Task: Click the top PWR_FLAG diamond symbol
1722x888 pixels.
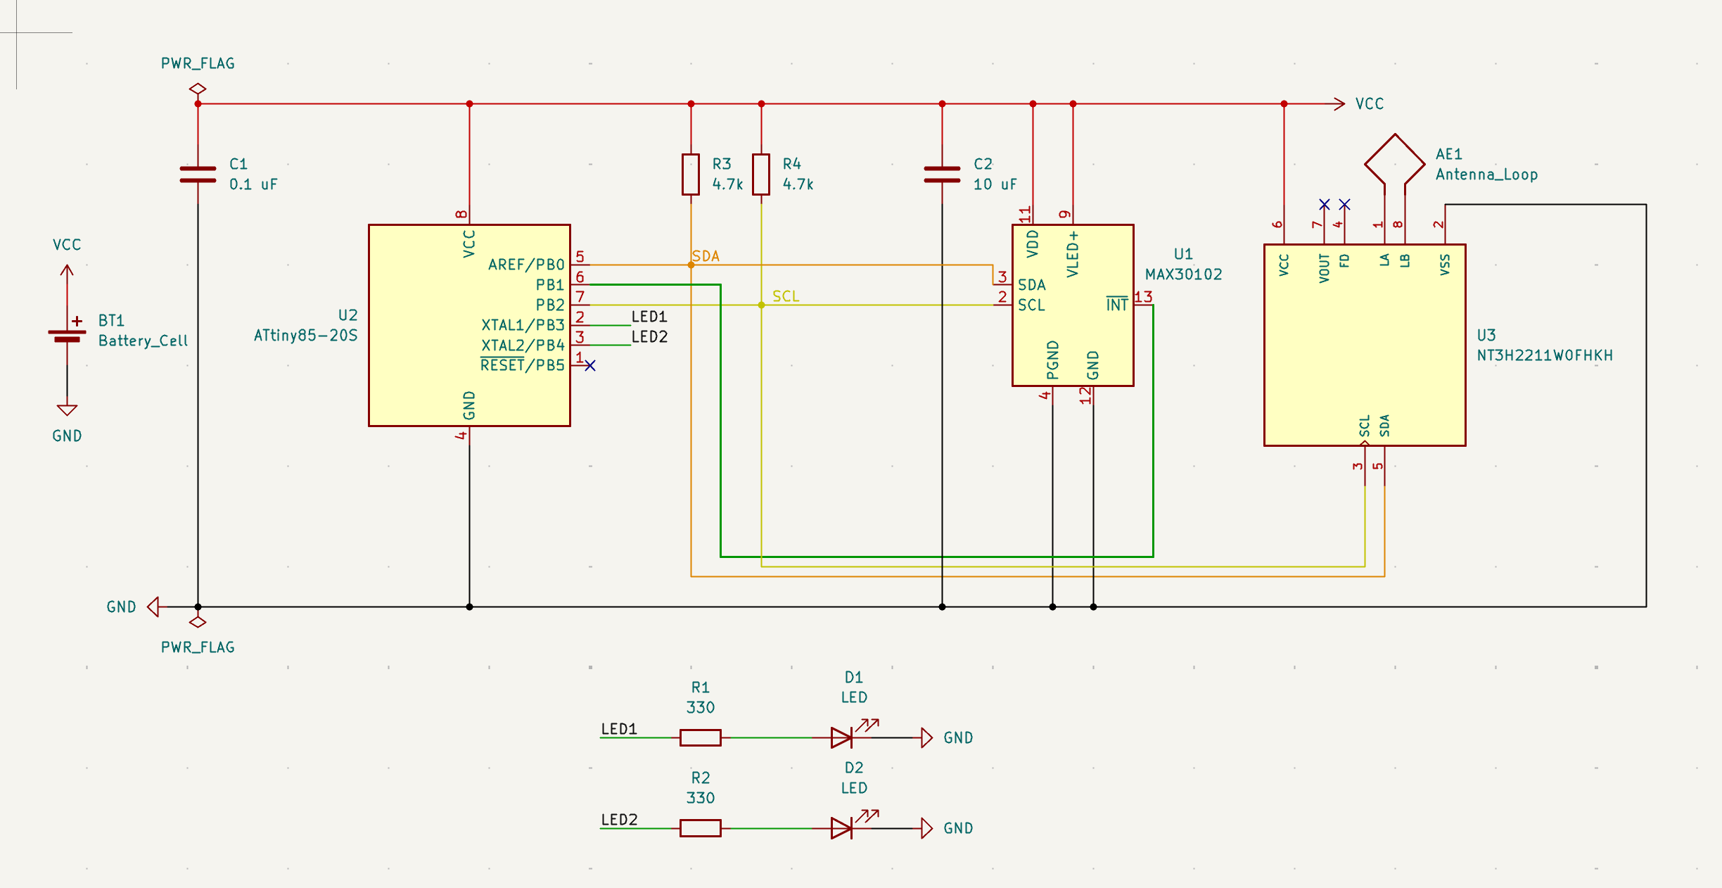Action: [x=198, y=89]
